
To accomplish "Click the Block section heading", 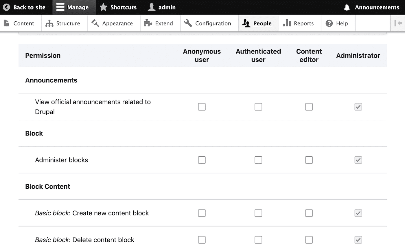I will coord(34,134).
